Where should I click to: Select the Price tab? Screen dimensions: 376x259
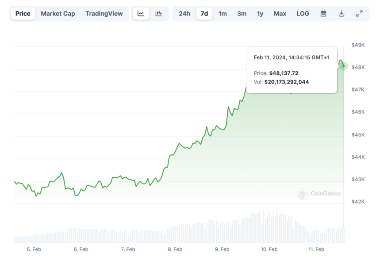click(23, 14)
